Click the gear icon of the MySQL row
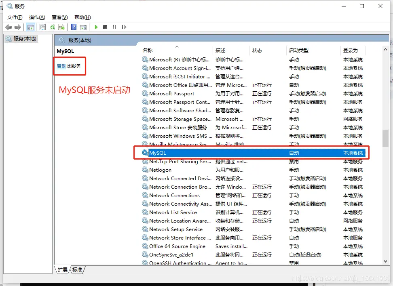 tap(145, 153)
